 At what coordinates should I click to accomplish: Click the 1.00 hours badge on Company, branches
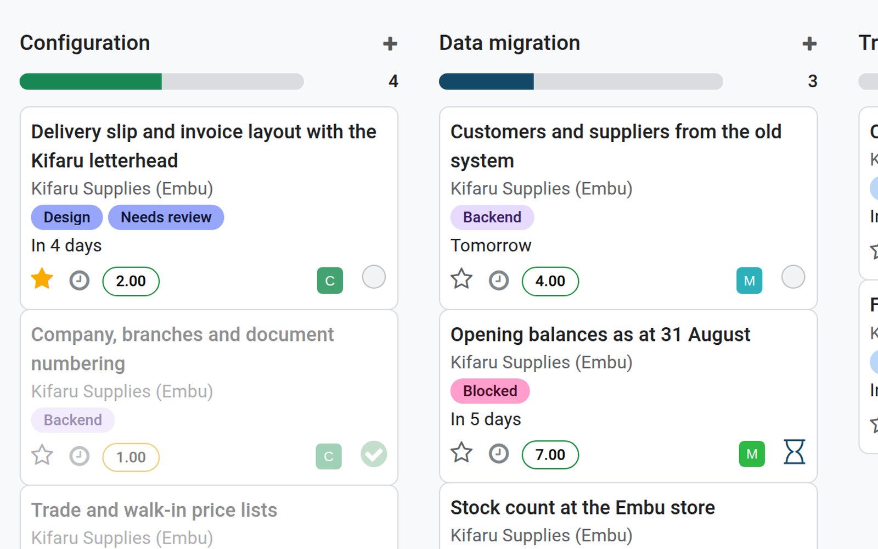pos(131,457)
